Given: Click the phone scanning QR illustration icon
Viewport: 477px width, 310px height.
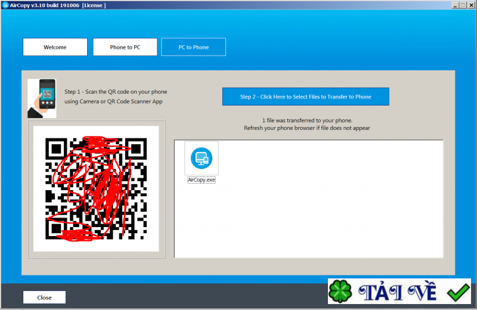Looking at the screenshot, I should [x=42, y=98].
